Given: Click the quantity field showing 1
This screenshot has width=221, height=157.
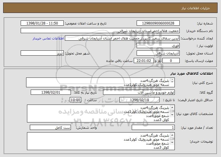Looking at the screenshot, I should coord(153,127).
